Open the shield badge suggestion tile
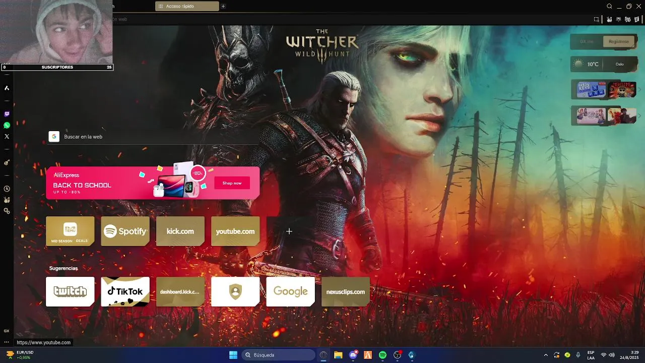This screenshot has height=363, width=645. 235,291
